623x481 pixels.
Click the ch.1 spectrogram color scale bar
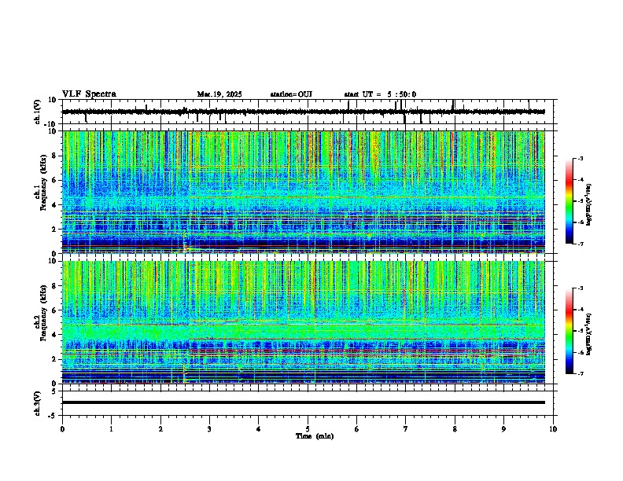pos(570,201)
